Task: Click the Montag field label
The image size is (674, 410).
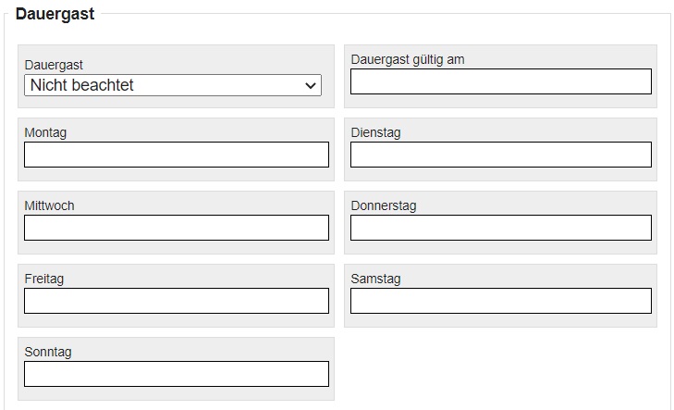Action: 45,132
